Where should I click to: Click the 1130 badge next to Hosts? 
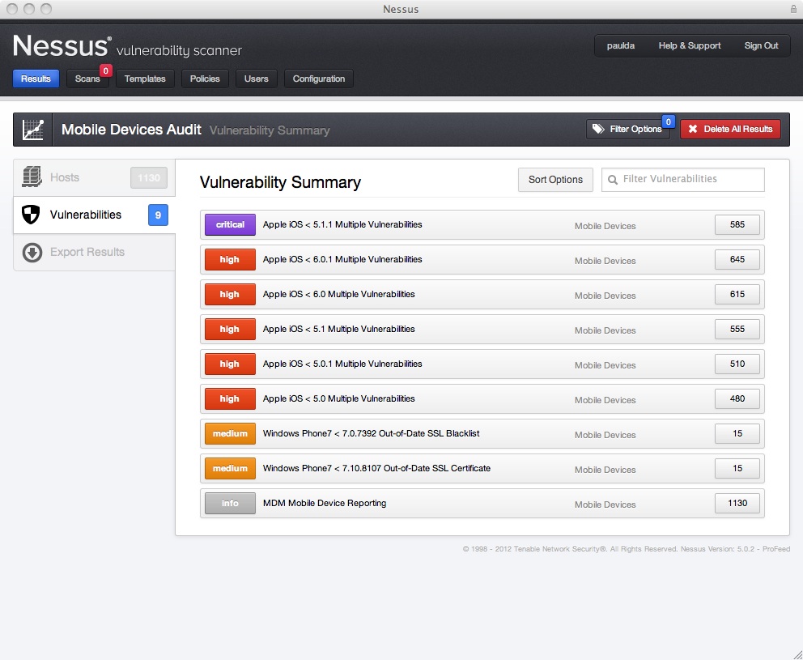pyautogui.click(x=148, y=178)
